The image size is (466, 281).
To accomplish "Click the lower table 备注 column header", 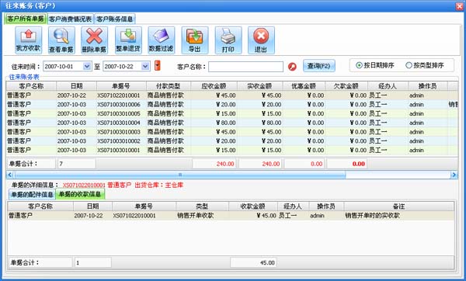I will tap(399, 206).
